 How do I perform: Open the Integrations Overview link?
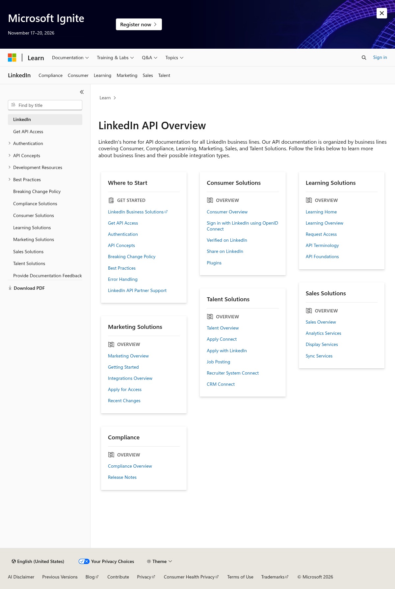130,378
